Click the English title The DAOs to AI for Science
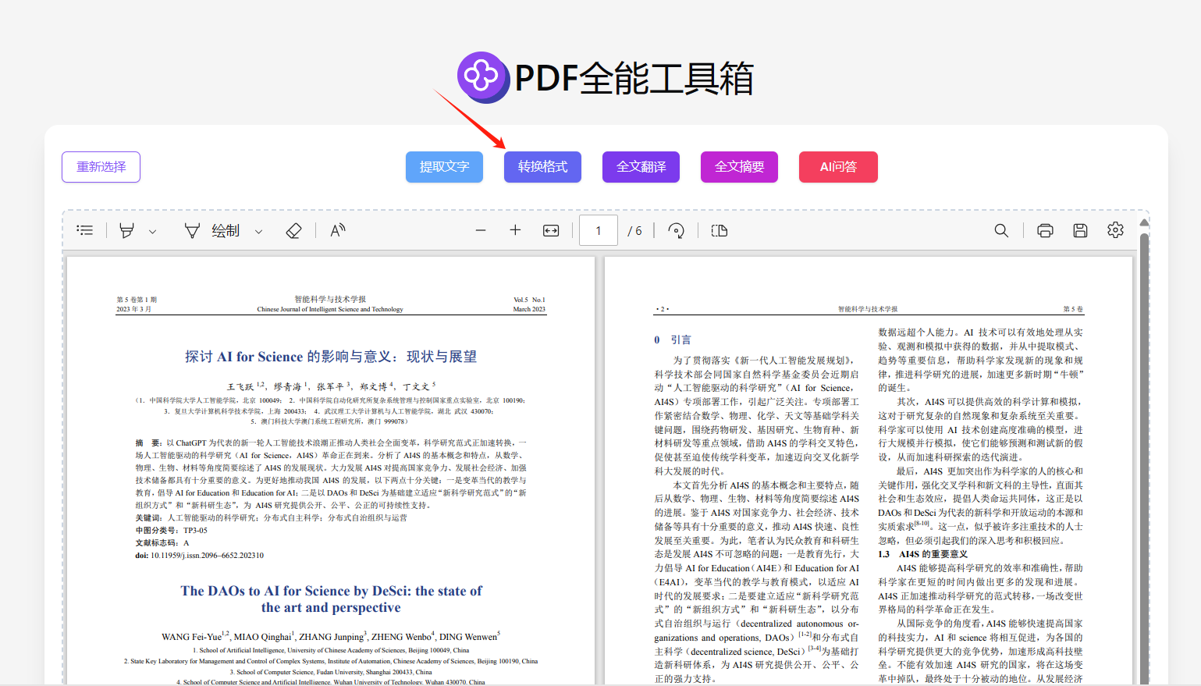Screen dimensions: 1201x686 [331, 599]
